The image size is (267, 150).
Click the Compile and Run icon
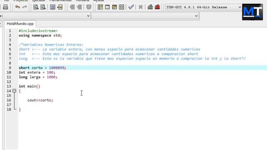(114, 7)
